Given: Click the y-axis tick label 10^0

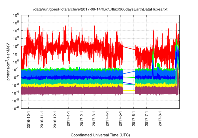Looking at the screenshot, I should 16,62.
